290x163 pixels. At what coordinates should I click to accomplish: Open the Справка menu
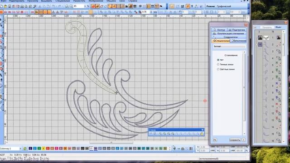click(133, 1)
